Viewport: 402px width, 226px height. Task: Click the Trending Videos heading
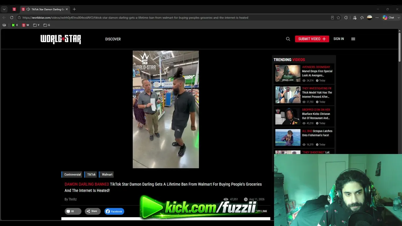click(289, 60)
